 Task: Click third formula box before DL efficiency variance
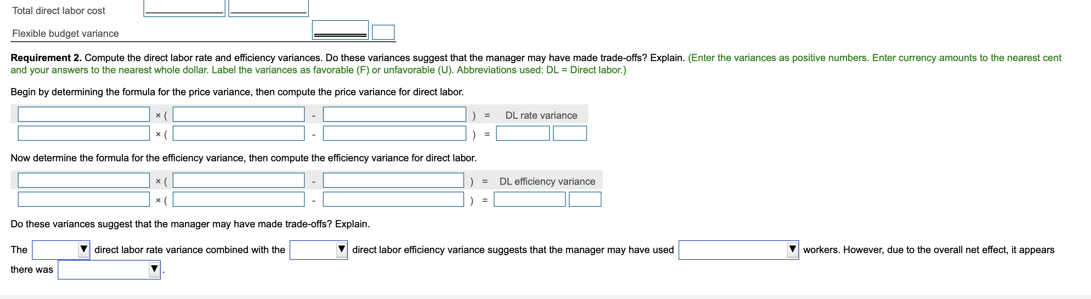(393, 180)
